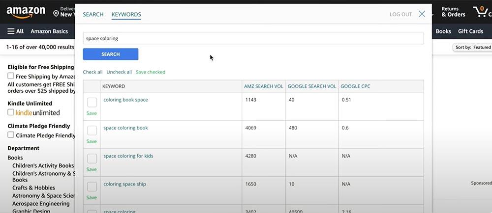This screenshot has width=492, height=213.
Task: Open the coloring book space keyword link
Action: point(125,100)
